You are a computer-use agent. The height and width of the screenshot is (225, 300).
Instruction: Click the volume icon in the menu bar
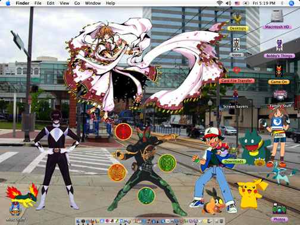tap(229, 3)
